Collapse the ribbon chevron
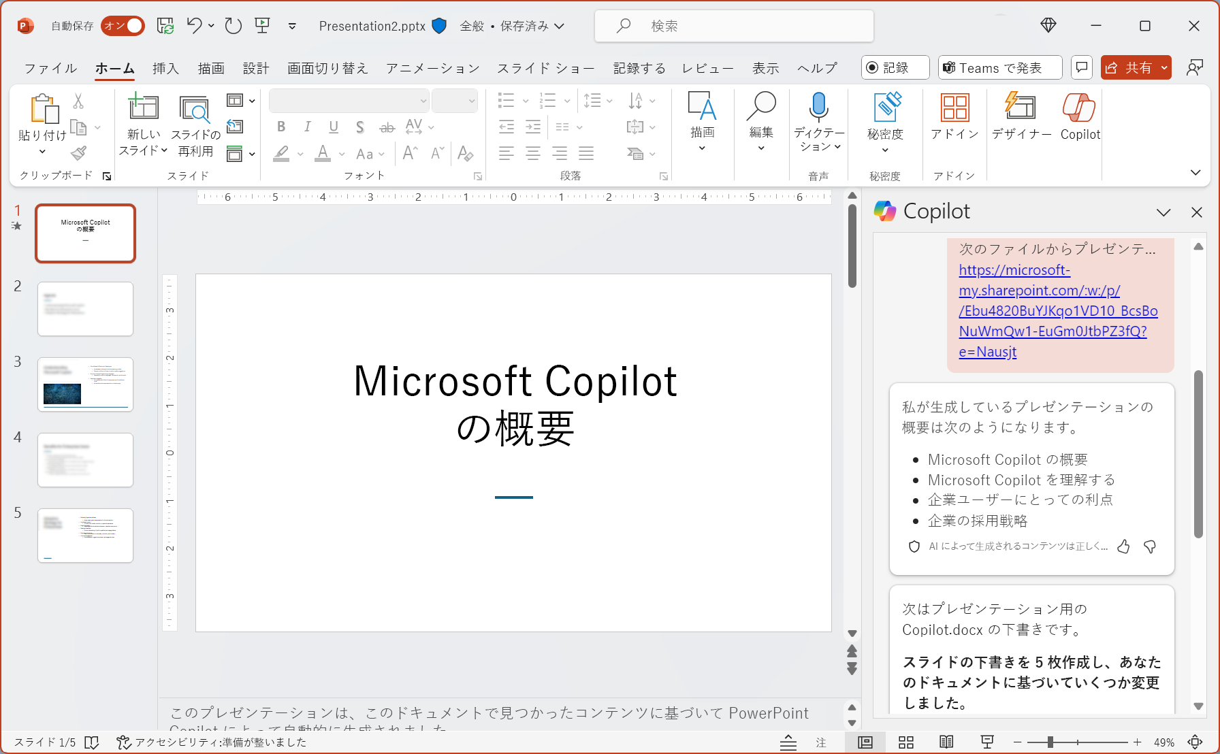This screenshot has height=754, width=1220. [1195, 172]
